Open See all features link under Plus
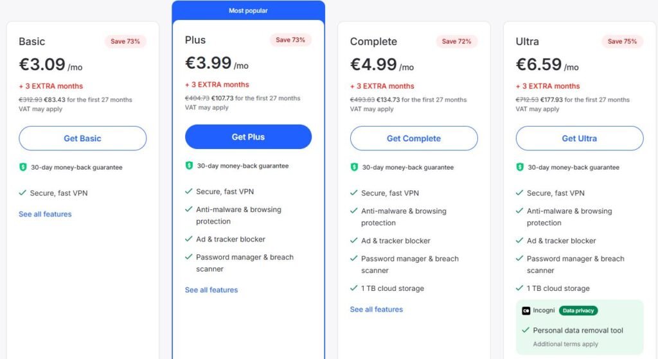The image size is (658, 359). pyautogui.click(x=211, y=290)
